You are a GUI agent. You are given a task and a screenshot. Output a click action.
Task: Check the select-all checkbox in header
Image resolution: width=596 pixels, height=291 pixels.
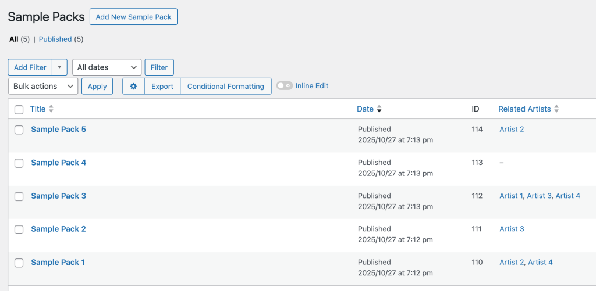pyautogui.click(x=19, y=109)
